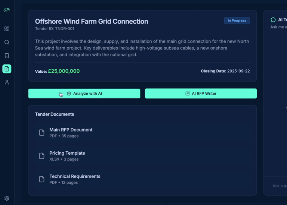Viewport: 287px width, 205px height.
Task: Open the Pricing Template XLSX file
Action: pos(67,153)
